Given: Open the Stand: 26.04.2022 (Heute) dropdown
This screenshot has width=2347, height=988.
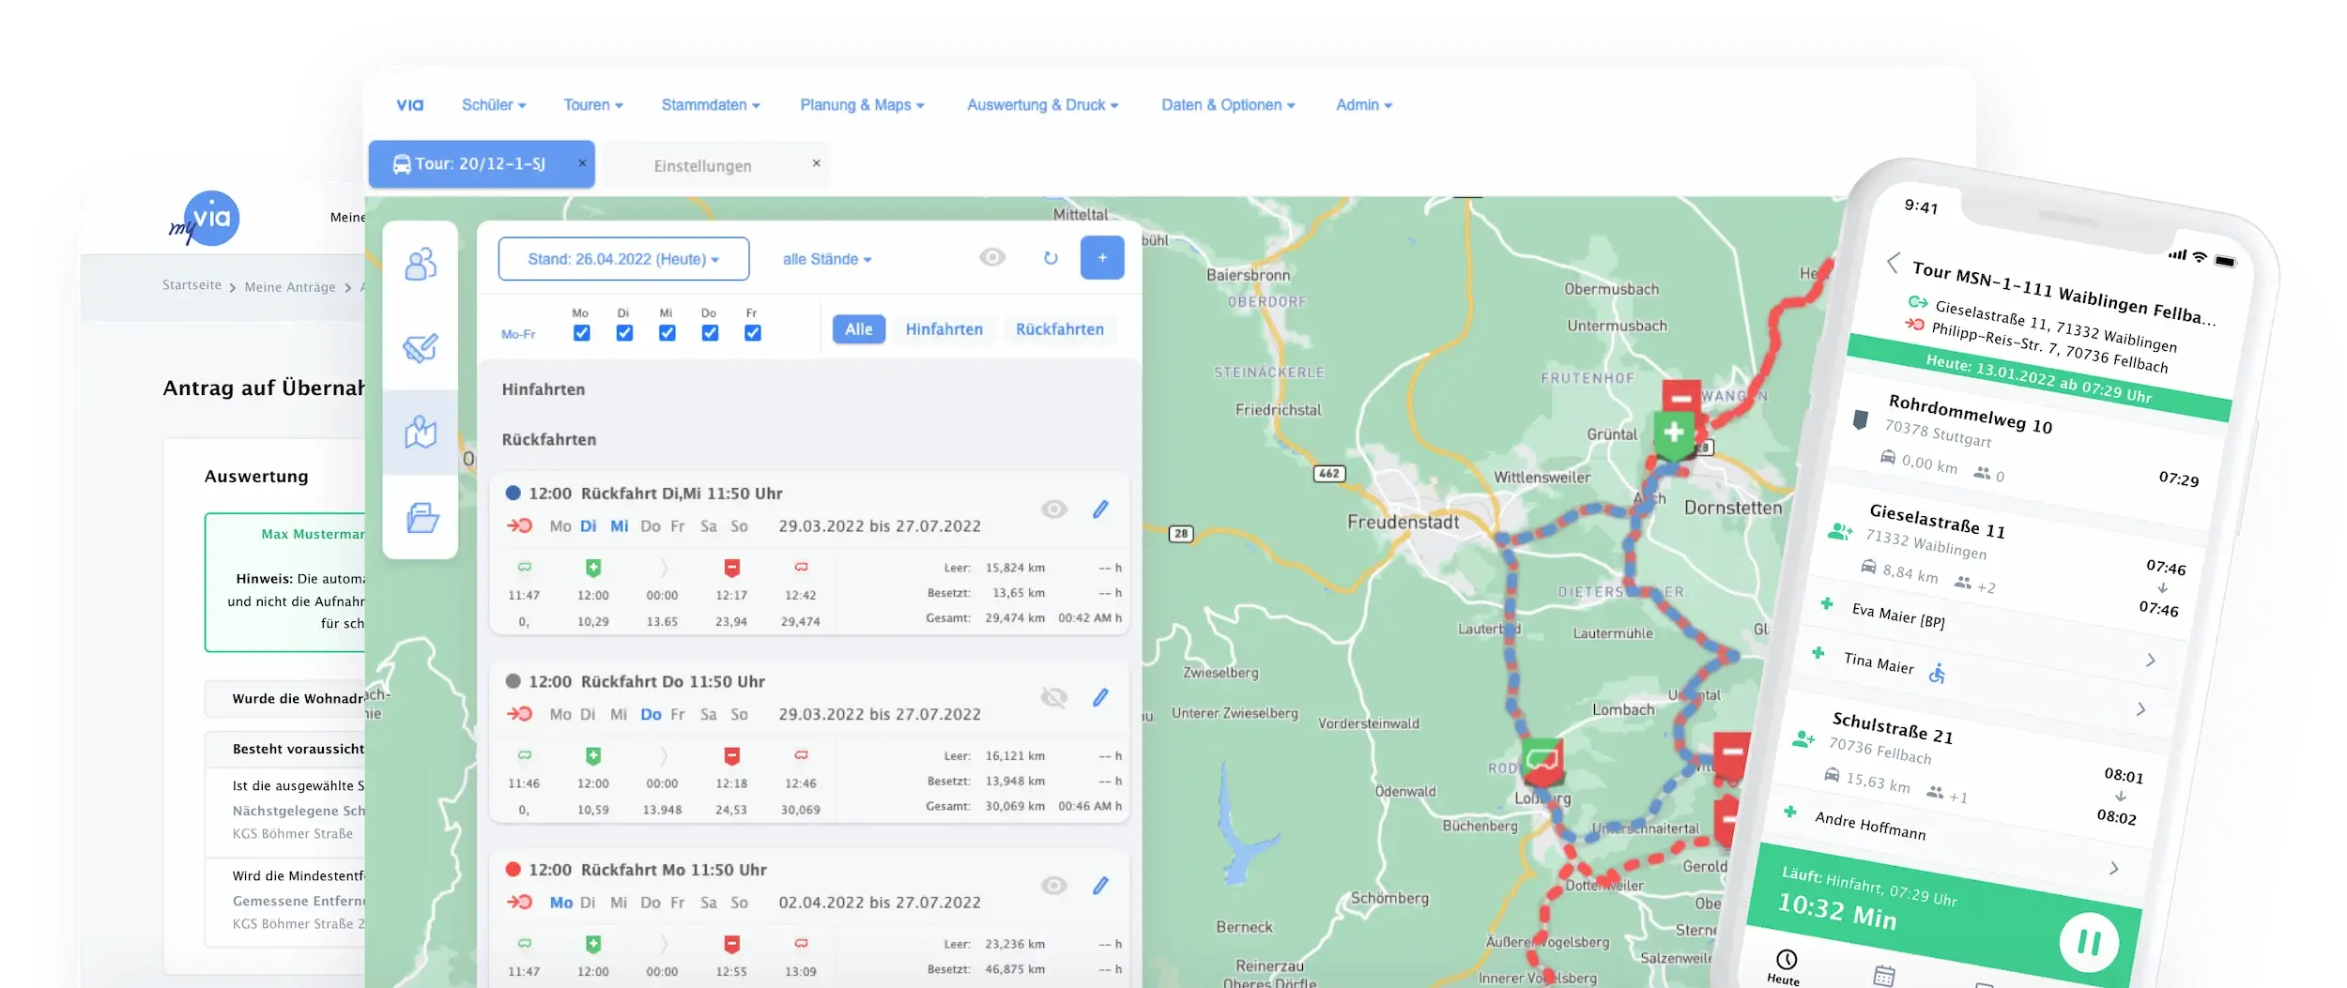Looking at the screenshot, I should coord(623,259).
